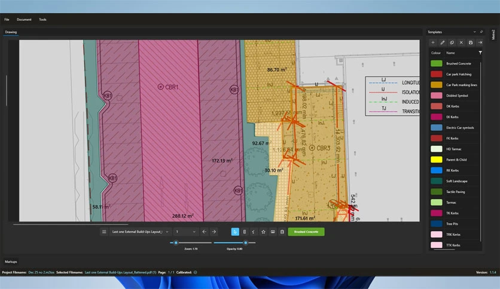Image resolution: width=500 pixels, height=289 pixels.
Task: Click the keyboard-style icon in drawing toolbar
Action: (x=273, y=232)
